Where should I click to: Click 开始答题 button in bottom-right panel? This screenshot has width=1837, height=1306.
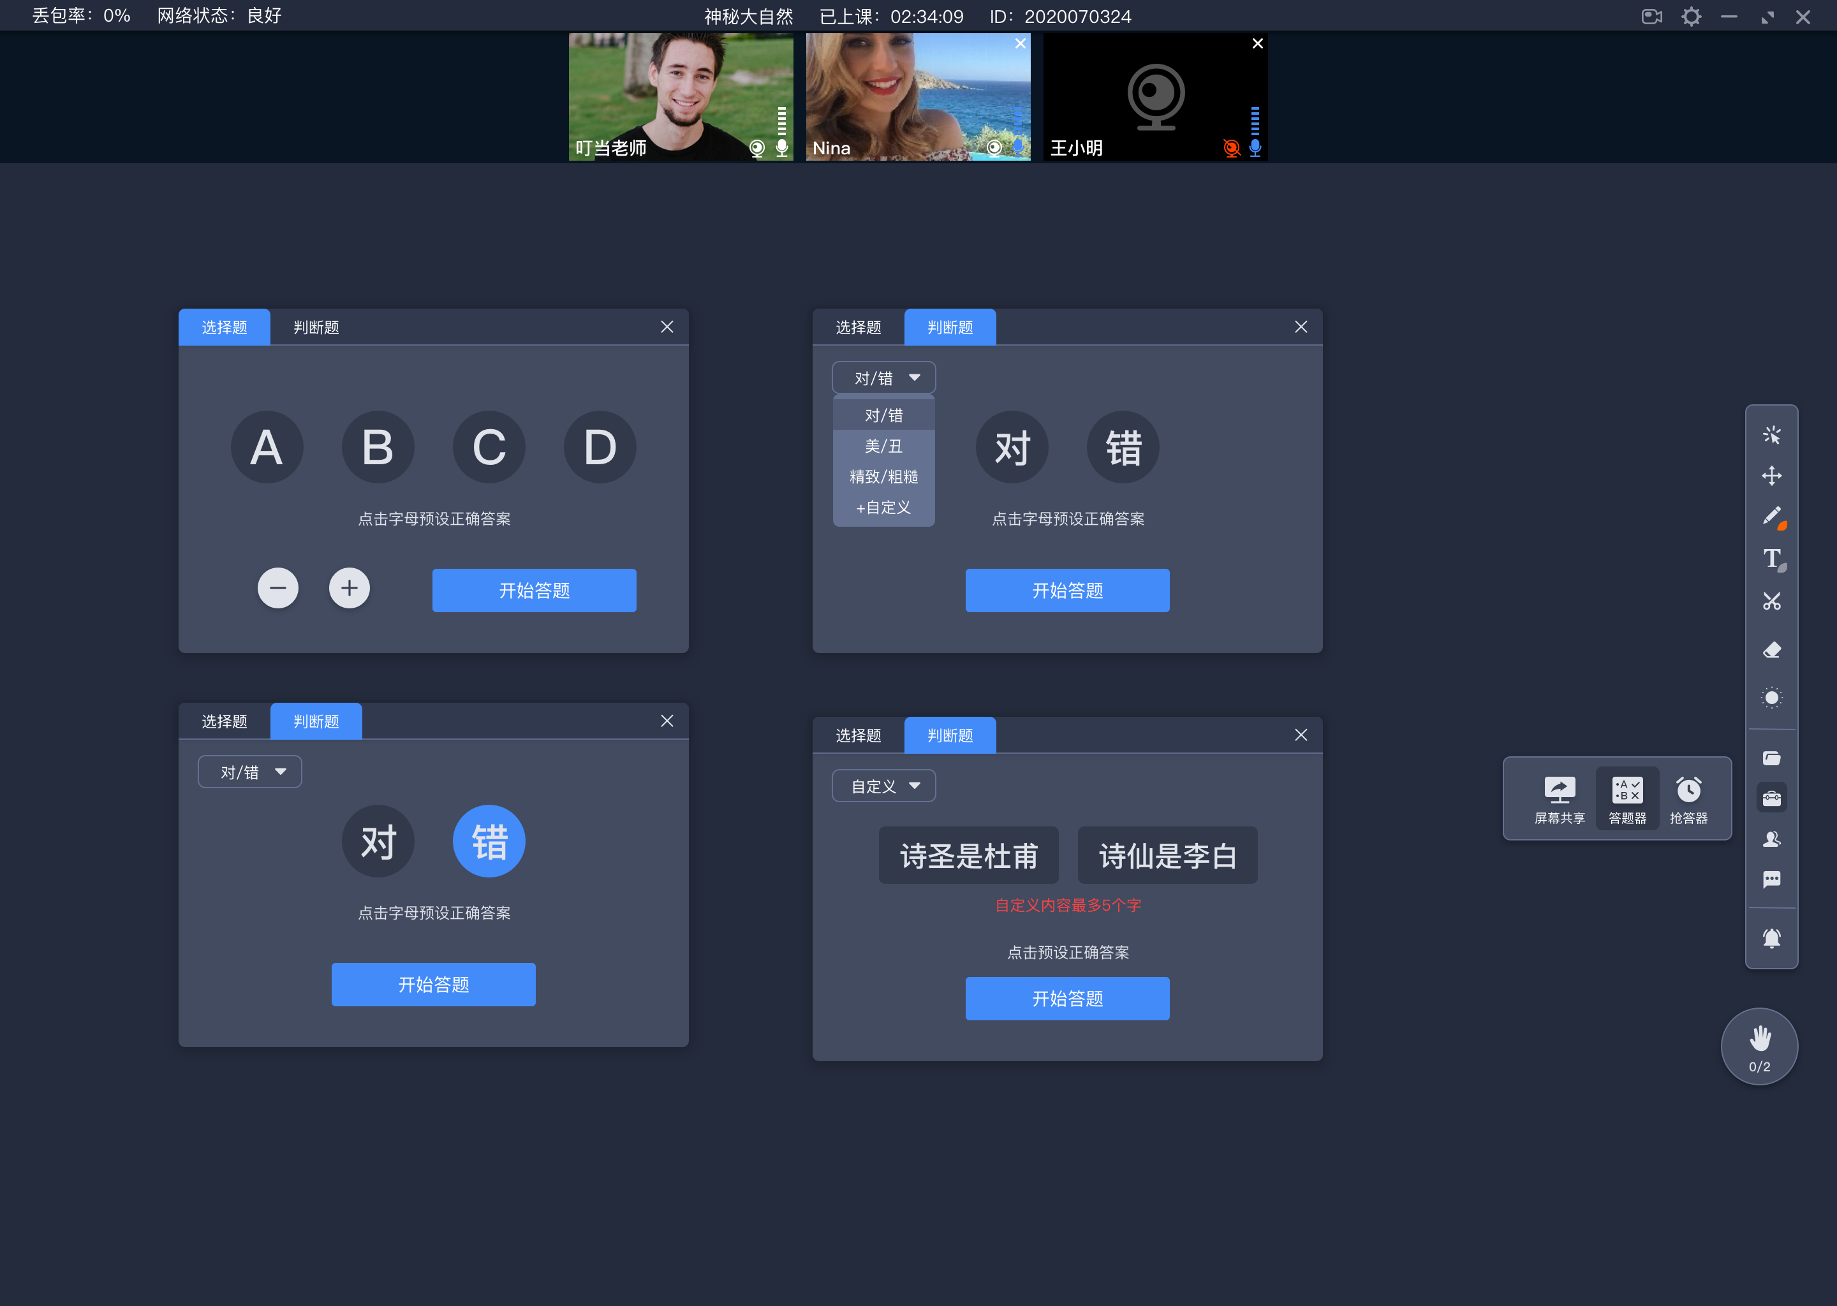[1067, 998]
